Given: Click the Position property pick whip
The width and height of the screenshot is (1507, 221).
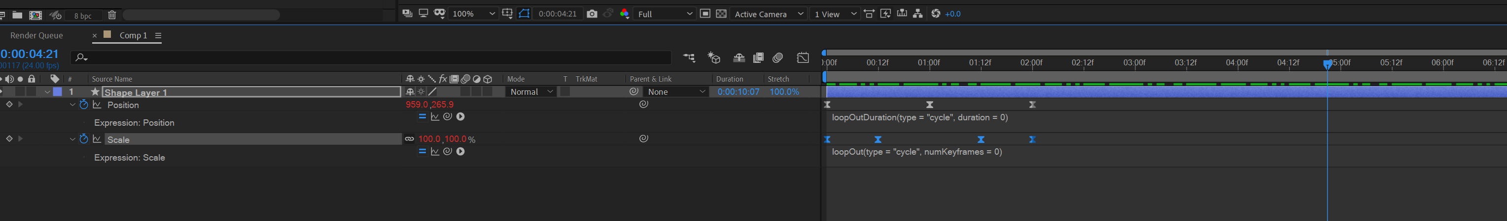Looking at the screenshot, I should pos(643,105).
